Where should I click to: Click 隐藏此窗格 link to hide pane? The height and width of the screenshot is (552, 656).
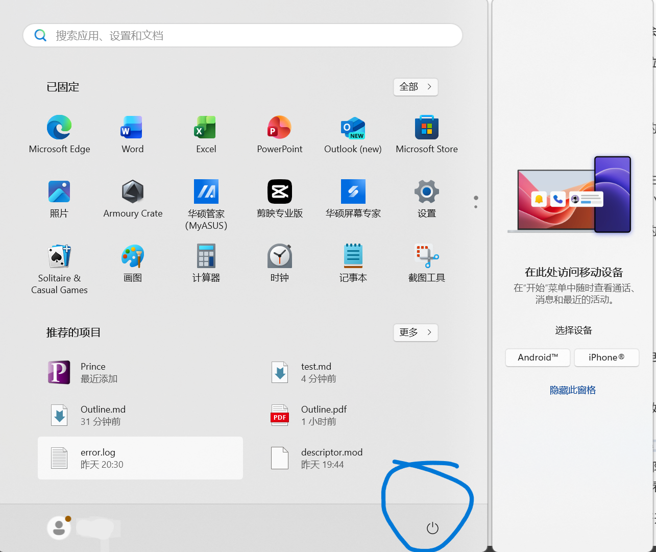coord(573,390)
